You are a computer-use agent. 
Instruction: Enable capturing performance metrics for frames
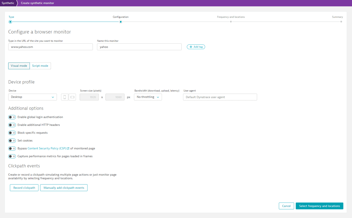tap(12, 156)
